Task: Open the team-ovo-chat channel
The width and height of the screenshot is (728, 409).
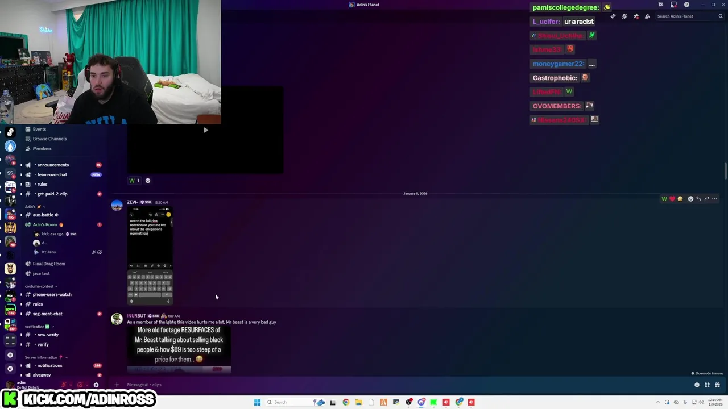Action: coord(52,174)
